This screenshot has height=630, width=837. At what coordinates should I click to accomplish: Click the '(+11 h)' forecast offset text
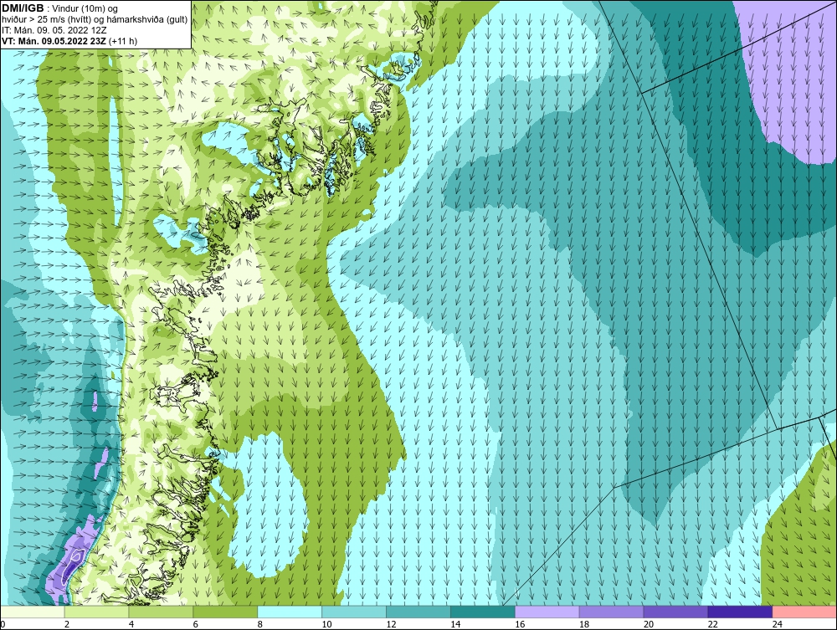point(123,41)
